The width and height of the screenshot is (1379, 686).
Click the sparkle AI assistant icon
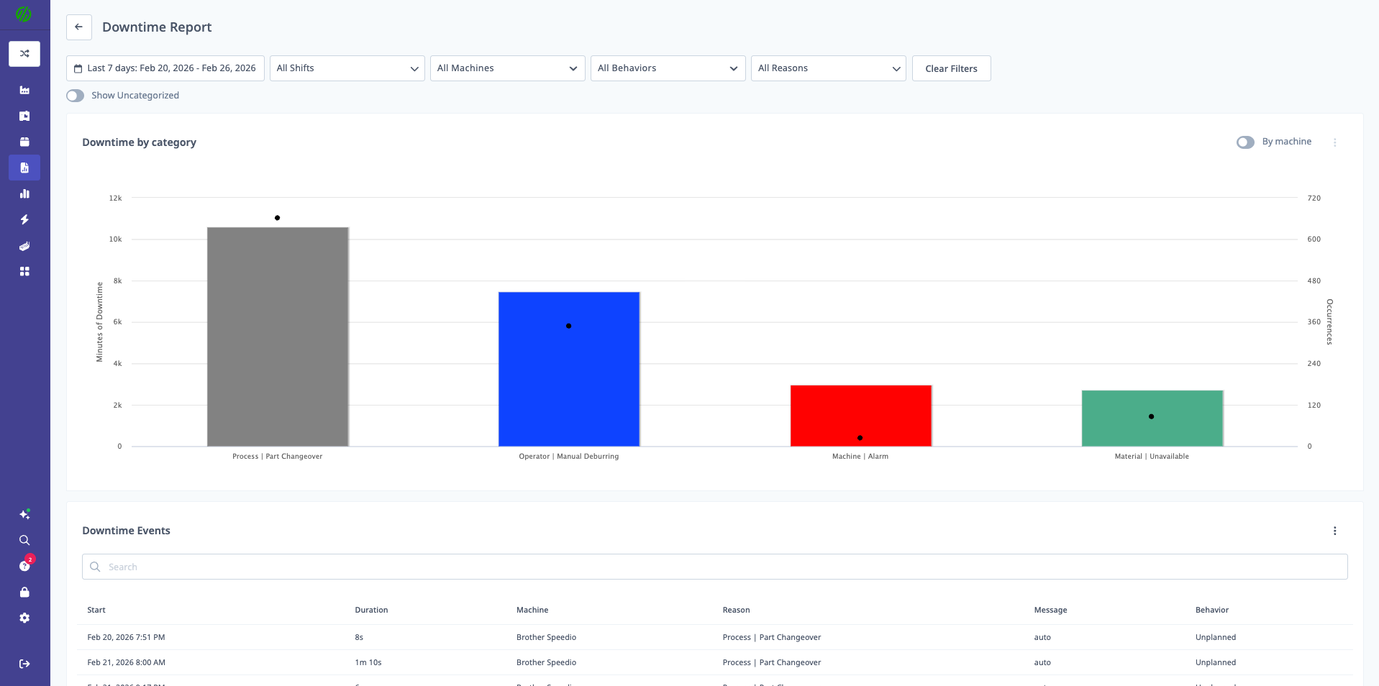click(24, 514)
